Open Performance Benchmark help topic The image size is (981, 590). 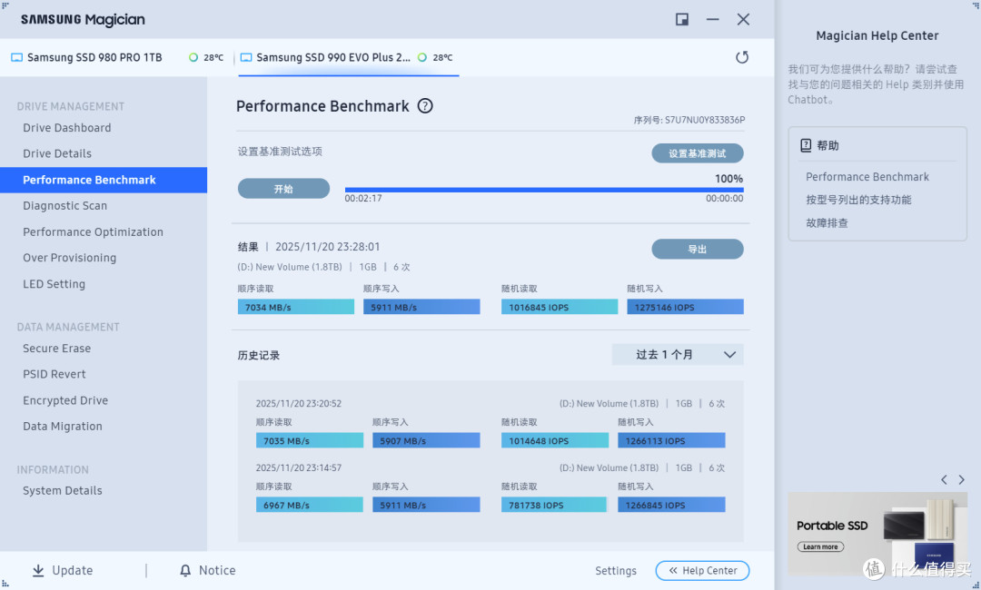(x=867, y=177)
